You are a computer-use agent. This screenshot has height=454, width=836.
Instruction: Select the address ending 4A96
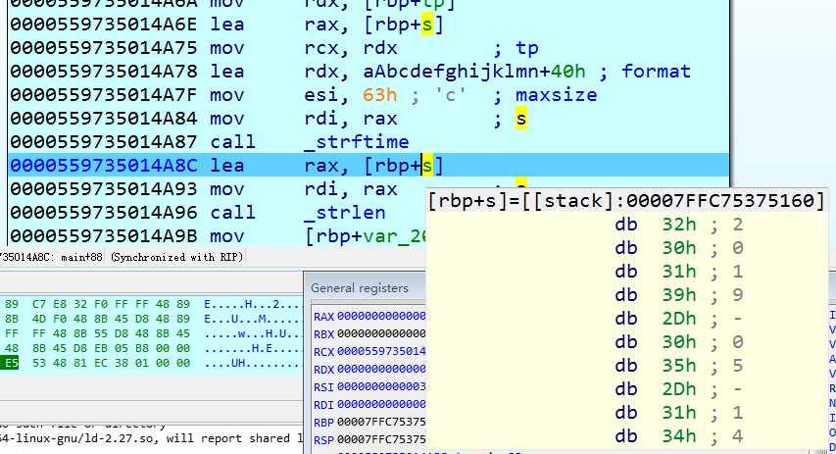click(x=104, y=213)
